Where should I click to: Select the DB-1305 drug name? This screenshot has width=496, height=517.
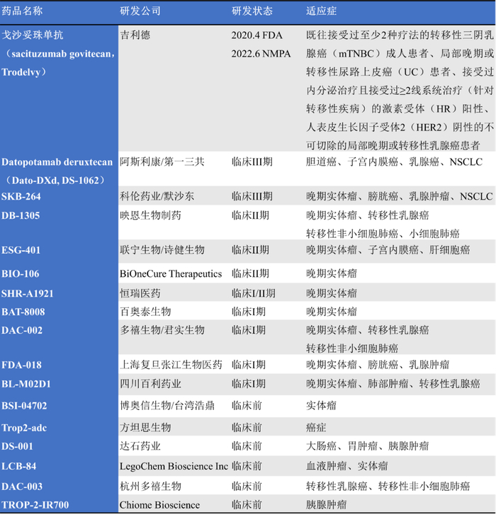[x=21, y=215]
